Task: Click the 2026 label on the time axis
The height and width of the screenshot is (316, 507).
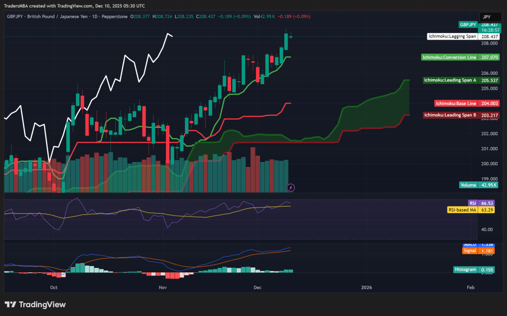Action: point(366,287)
